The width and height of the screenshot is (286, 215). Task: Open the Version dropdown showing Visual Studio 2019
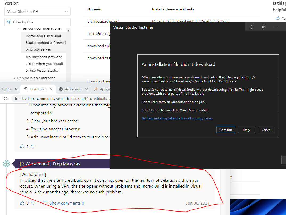pyautogui.click(x=37, y=11)
